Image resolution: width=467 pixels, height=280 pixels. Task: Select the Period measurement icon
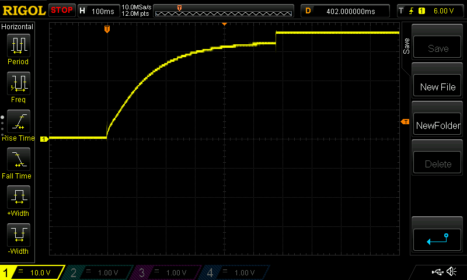(19, 45)
